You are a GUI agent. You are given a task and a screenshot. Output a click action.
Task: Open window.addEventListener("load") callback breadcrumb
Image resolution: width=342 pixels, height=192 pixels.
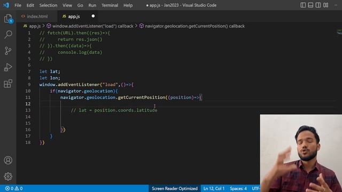(92, 26)
